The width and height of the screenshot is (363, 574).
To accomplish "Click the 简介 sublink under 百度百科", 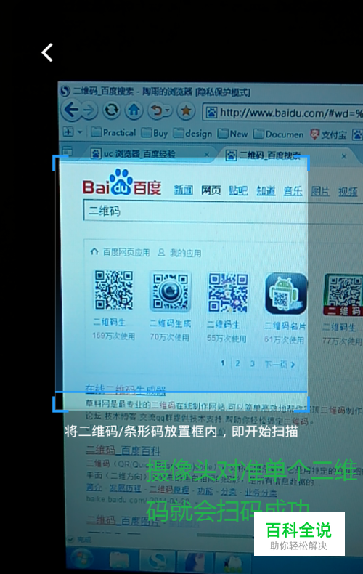I will (x=94, y=488).
